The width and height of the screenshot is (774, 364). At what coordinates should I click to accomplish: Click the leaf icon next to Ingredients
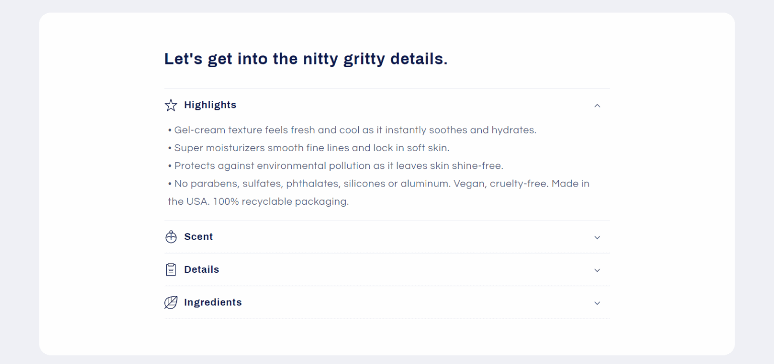[x=171, y=302]
